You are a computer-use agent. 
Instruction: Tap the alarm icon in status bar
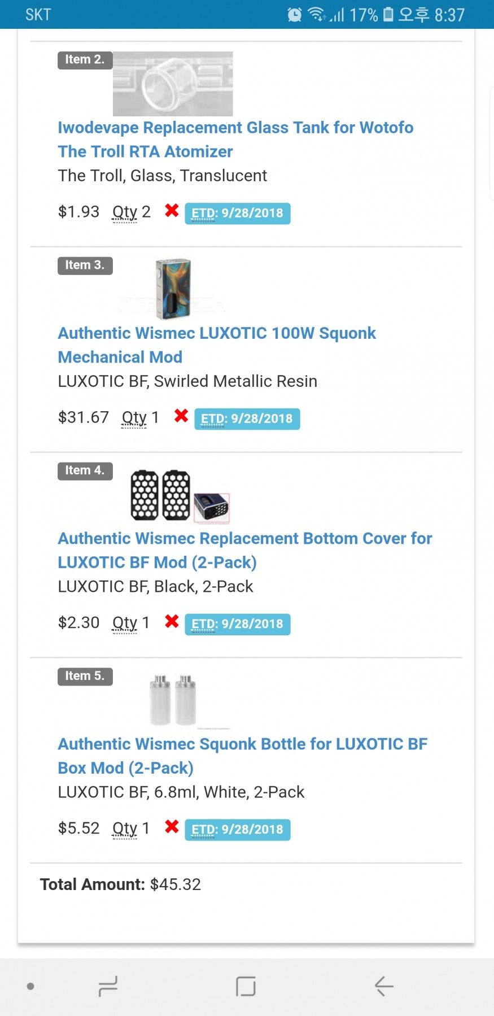point(294,15)
